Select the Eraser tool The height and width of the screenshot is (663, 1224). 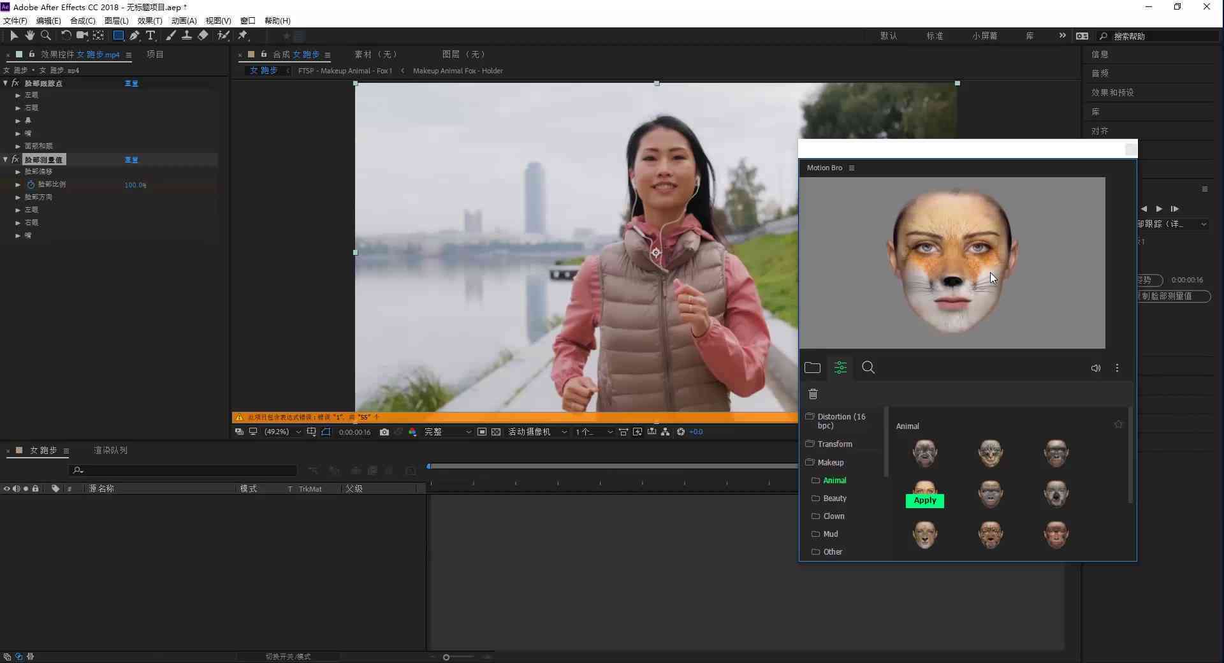pyautogui.click(x=203, y=36)
